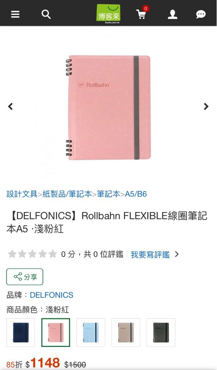This screenshot has height=370, width=217.
Task: Go to the 筆記本 breadcrumb
Action: (108, 194)
